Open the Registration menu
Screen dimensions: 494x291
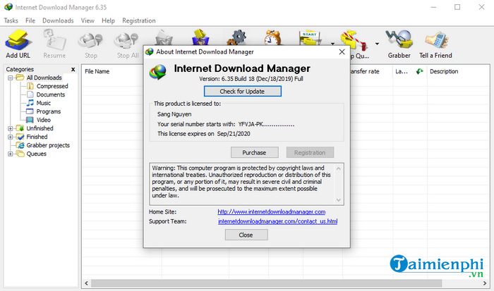(x=139, y=20)
